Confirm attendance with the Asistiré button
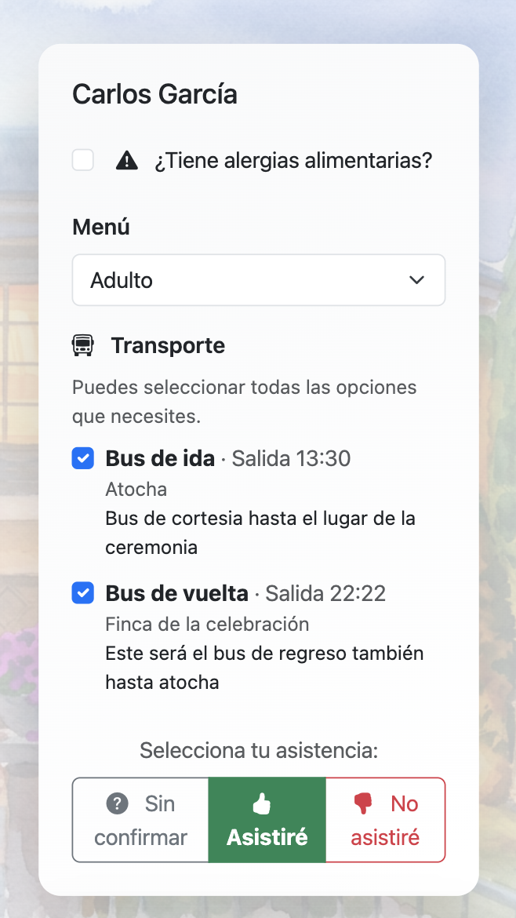516x918 pixels. coord(267,820)
